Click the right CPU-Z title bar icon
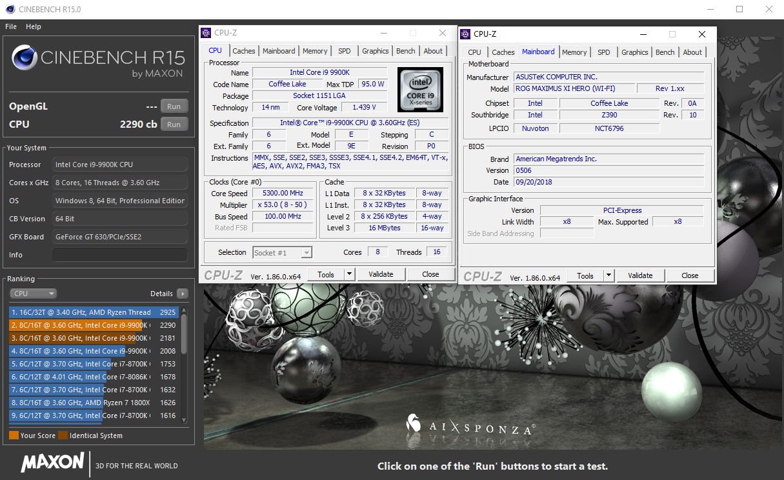 pos(465,34)
